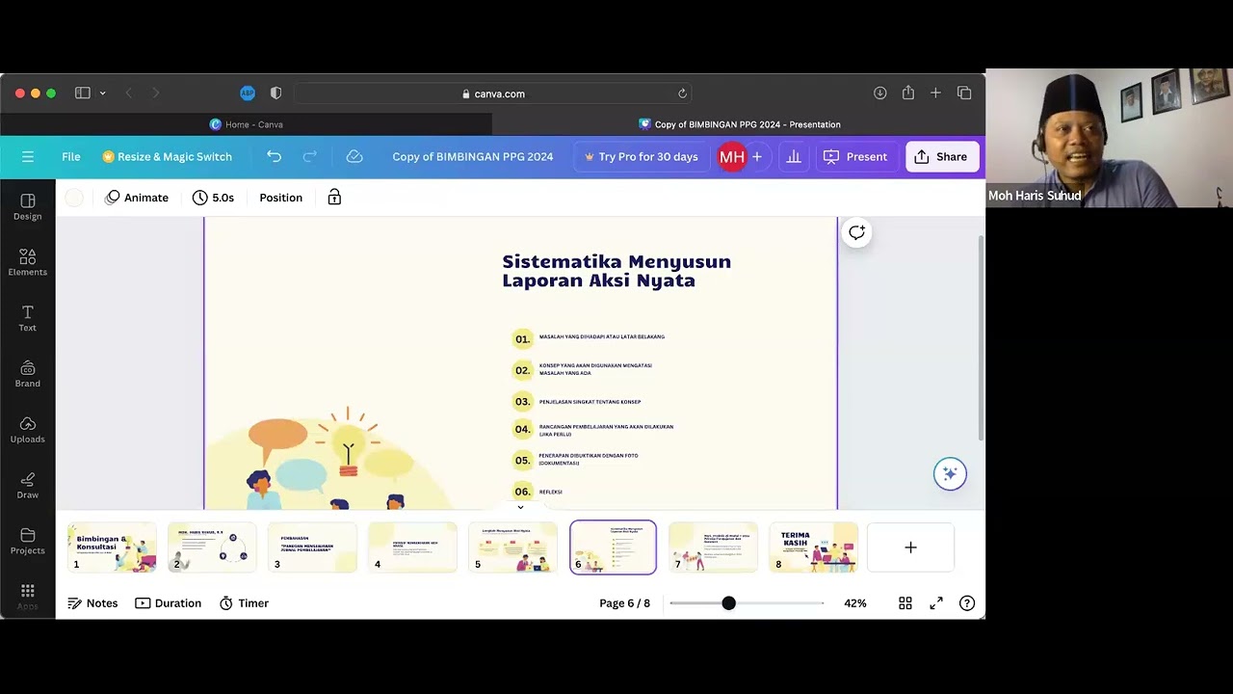Select slide 7 thumbnail
The width and height of the screenshot is (1233, 694).
click(713, 547)
